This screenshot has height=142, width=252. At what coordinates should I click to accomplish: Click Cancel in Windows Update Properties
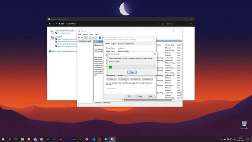pos(140,96)
